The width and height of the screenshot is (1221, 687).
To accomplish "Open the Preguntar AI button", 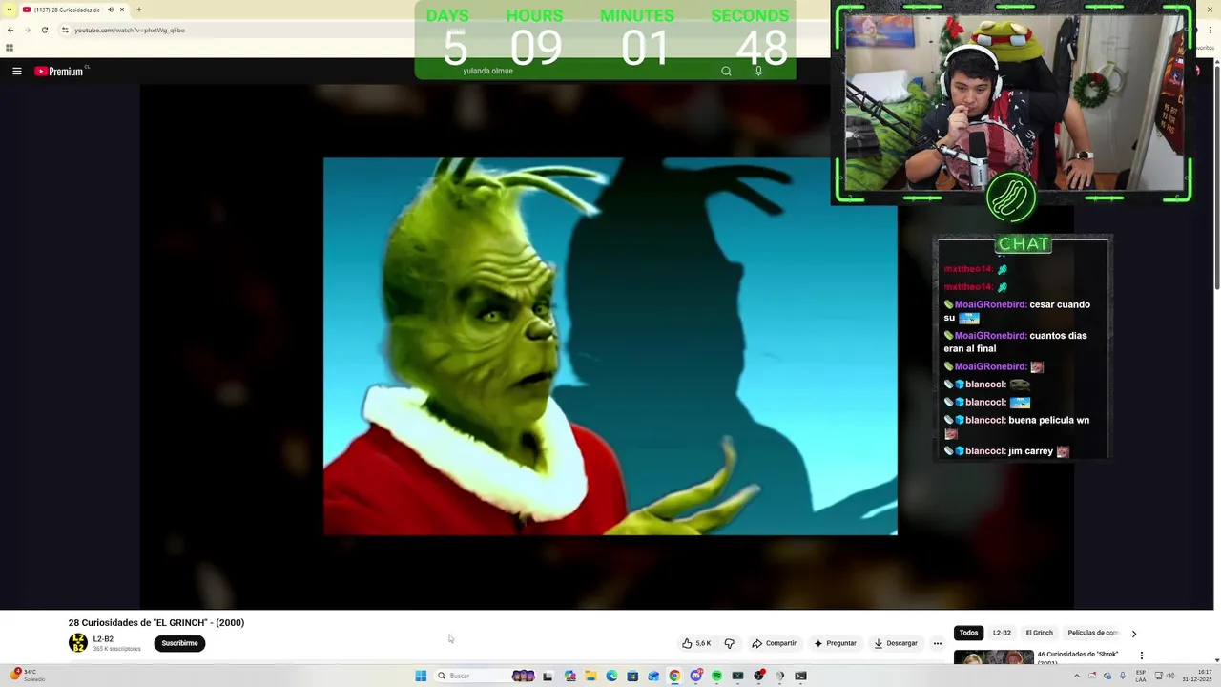I will click(x=835, y=643).
